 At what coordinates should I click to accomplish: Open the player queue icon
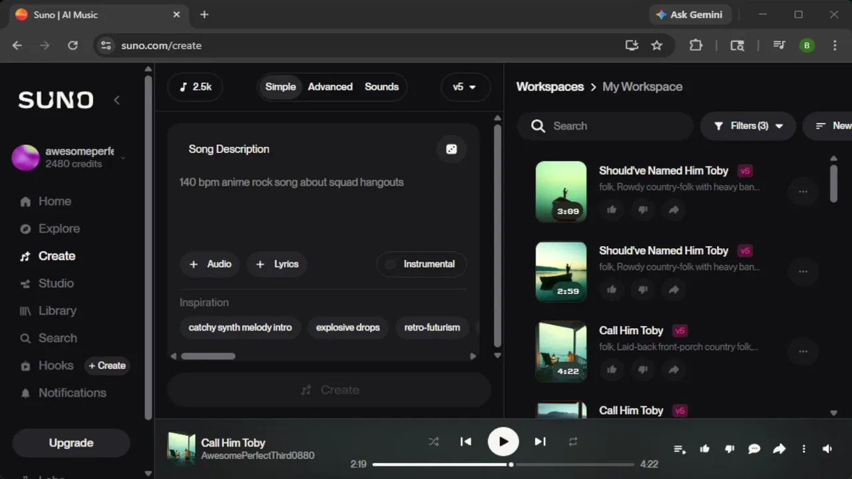tap(680, 449)
